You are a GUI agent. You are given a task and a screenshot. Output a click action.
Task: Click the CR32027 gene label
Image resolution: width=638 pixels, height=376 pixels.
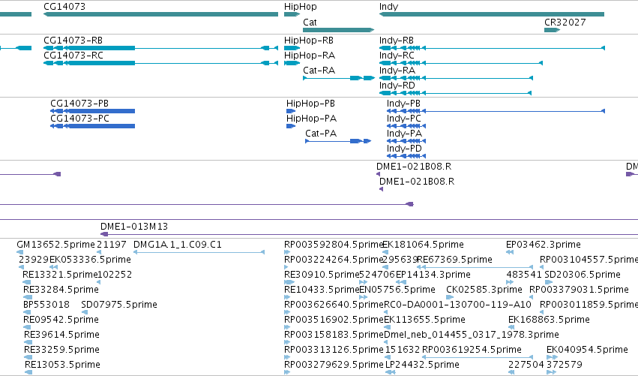click(x=565, y=23)
